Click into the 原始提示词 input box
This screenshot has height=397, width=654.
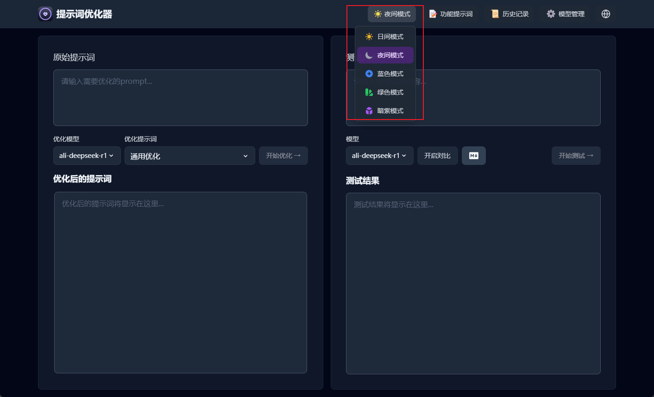[x=180, y=98]
